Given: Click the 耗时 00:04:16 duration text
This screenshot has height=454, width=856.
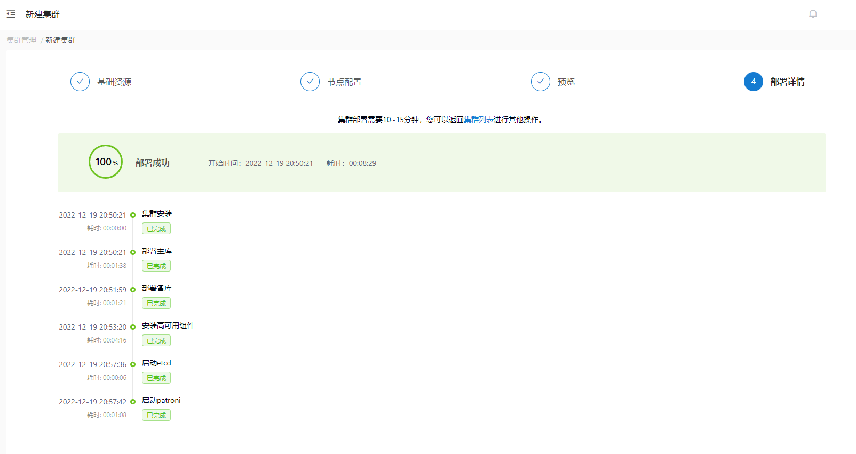Looking at the screenshot, I should [107, 340].
